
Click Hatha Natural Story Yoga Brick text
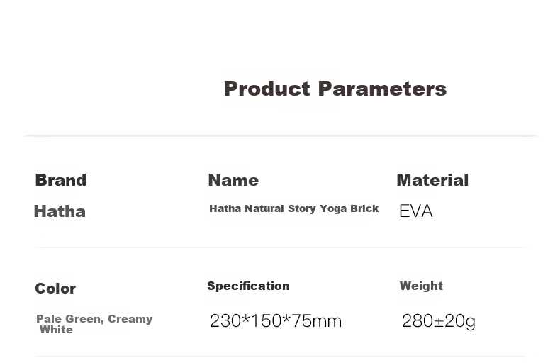pos(293,208)
